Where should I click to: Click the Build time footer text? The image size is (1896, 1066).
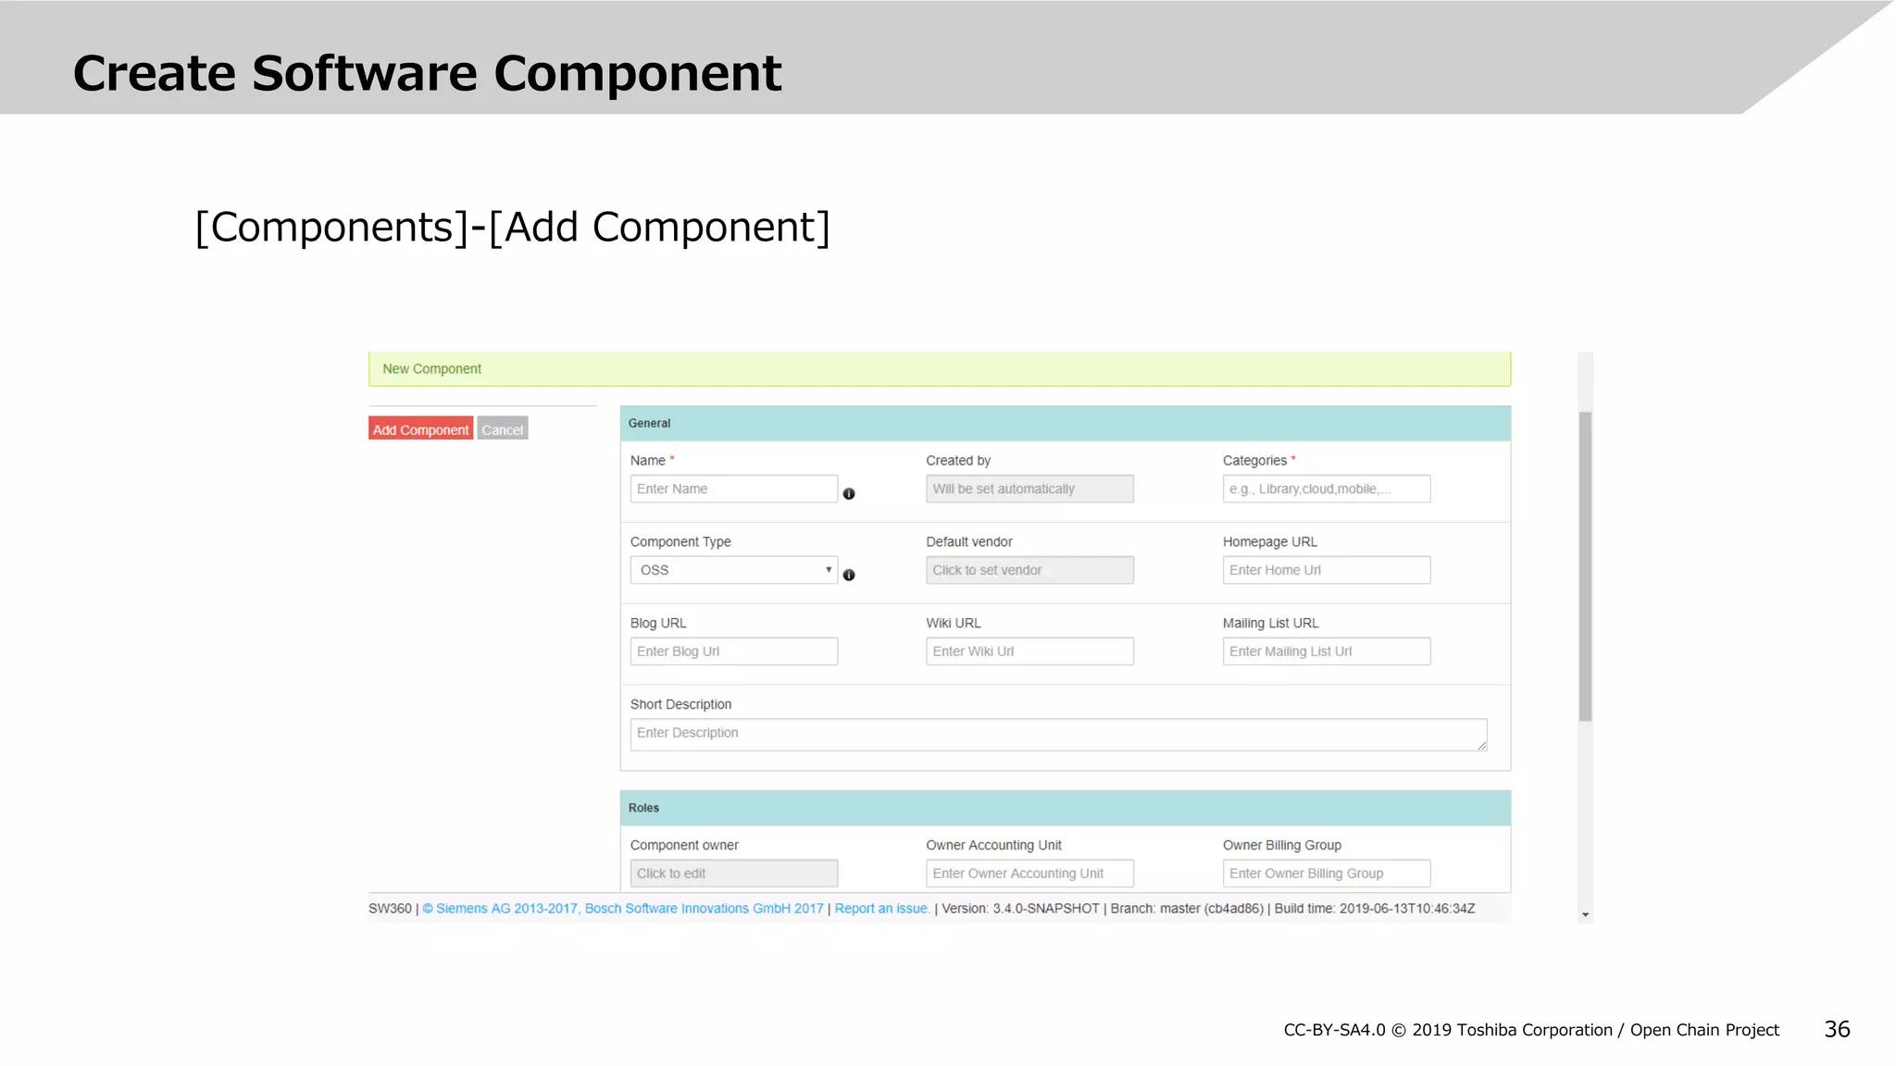pos(1375,909)
